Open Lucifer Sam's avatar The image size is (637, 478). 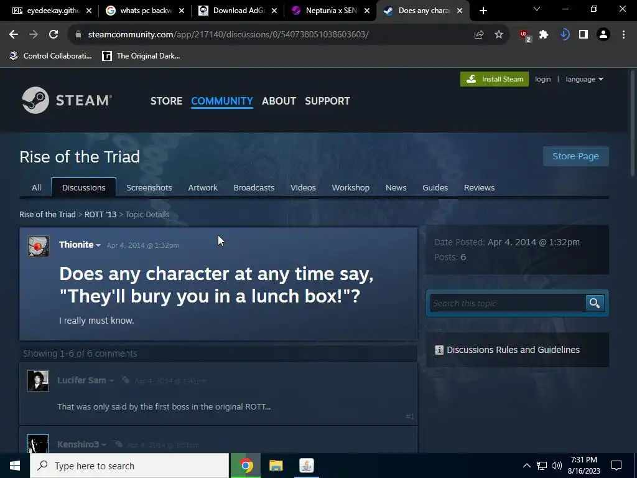coord(38,381)
